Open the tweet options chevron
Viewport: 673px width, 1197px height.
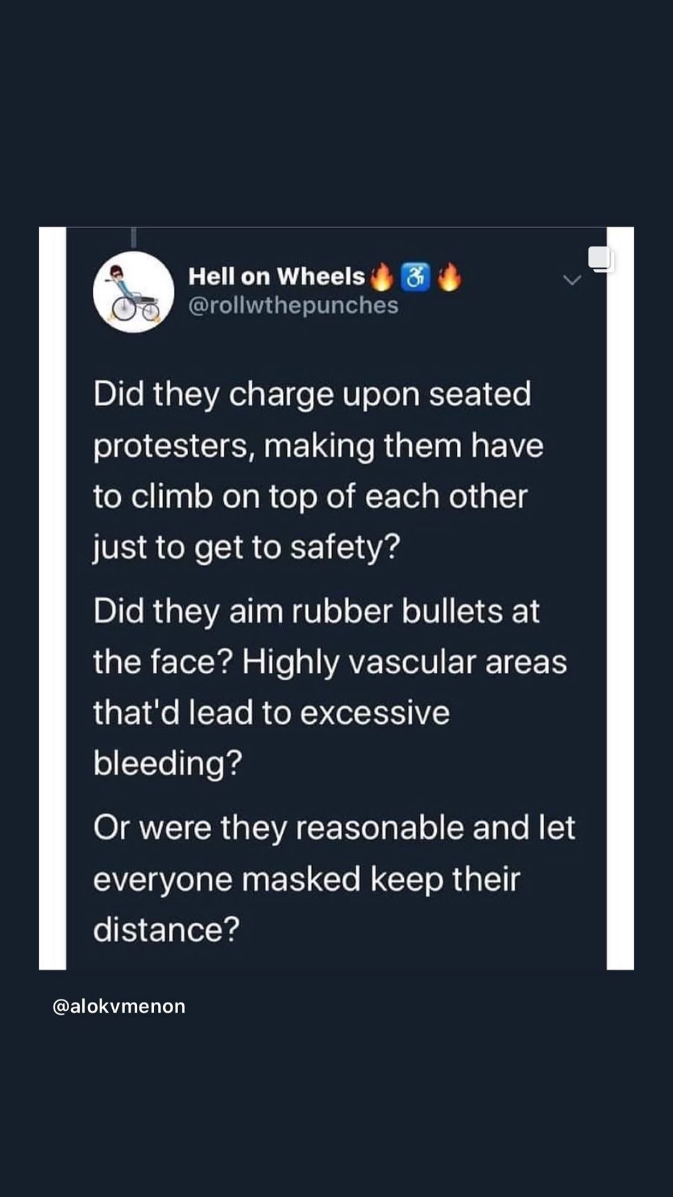tap(572, 281)
